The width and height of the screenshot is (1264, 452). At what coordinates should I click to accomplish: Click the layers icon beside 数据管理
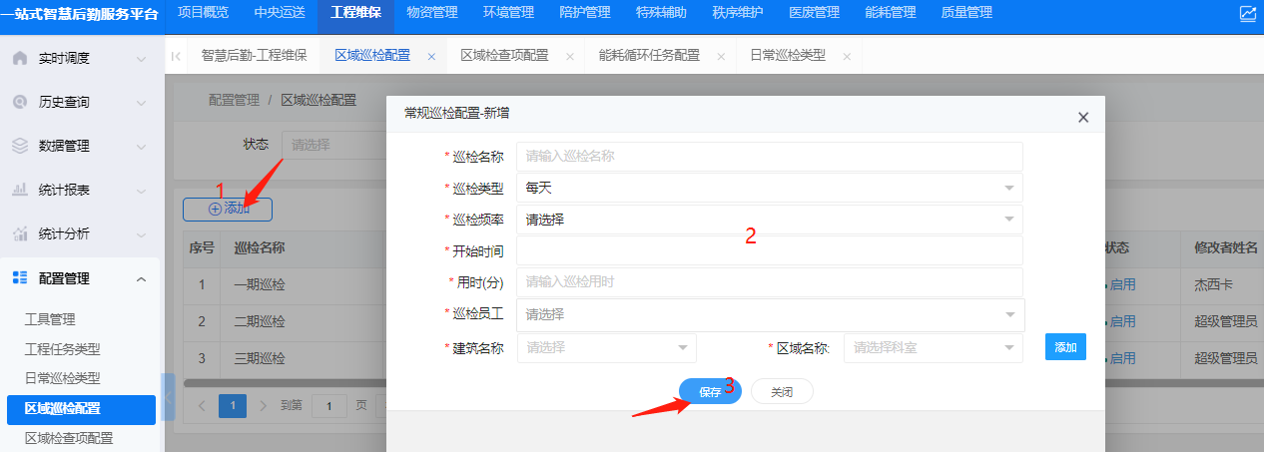(20, 146)
